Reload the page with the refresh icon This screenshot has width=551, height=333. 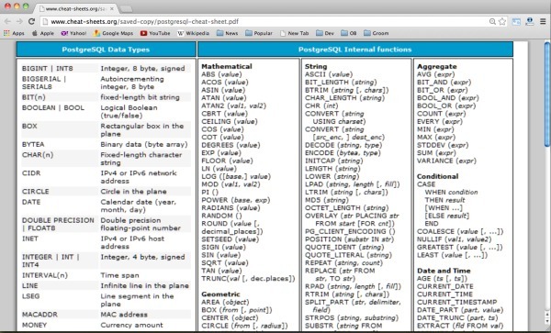coord(31,21)
